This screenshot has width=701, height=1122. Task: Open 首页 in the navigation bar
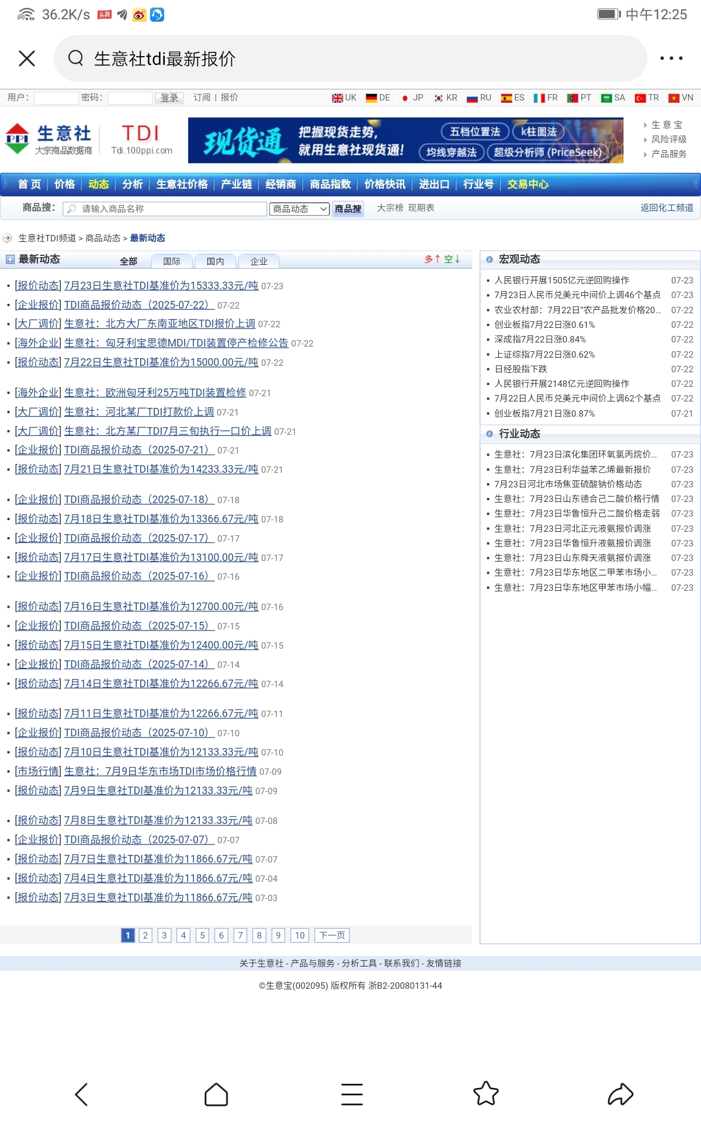pyautogui.click(x=29, y=184)
